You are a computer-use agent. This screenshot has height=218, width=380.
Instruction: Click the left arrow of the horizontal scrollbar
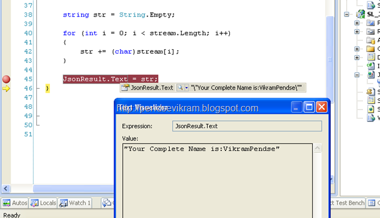coord(6,188)
